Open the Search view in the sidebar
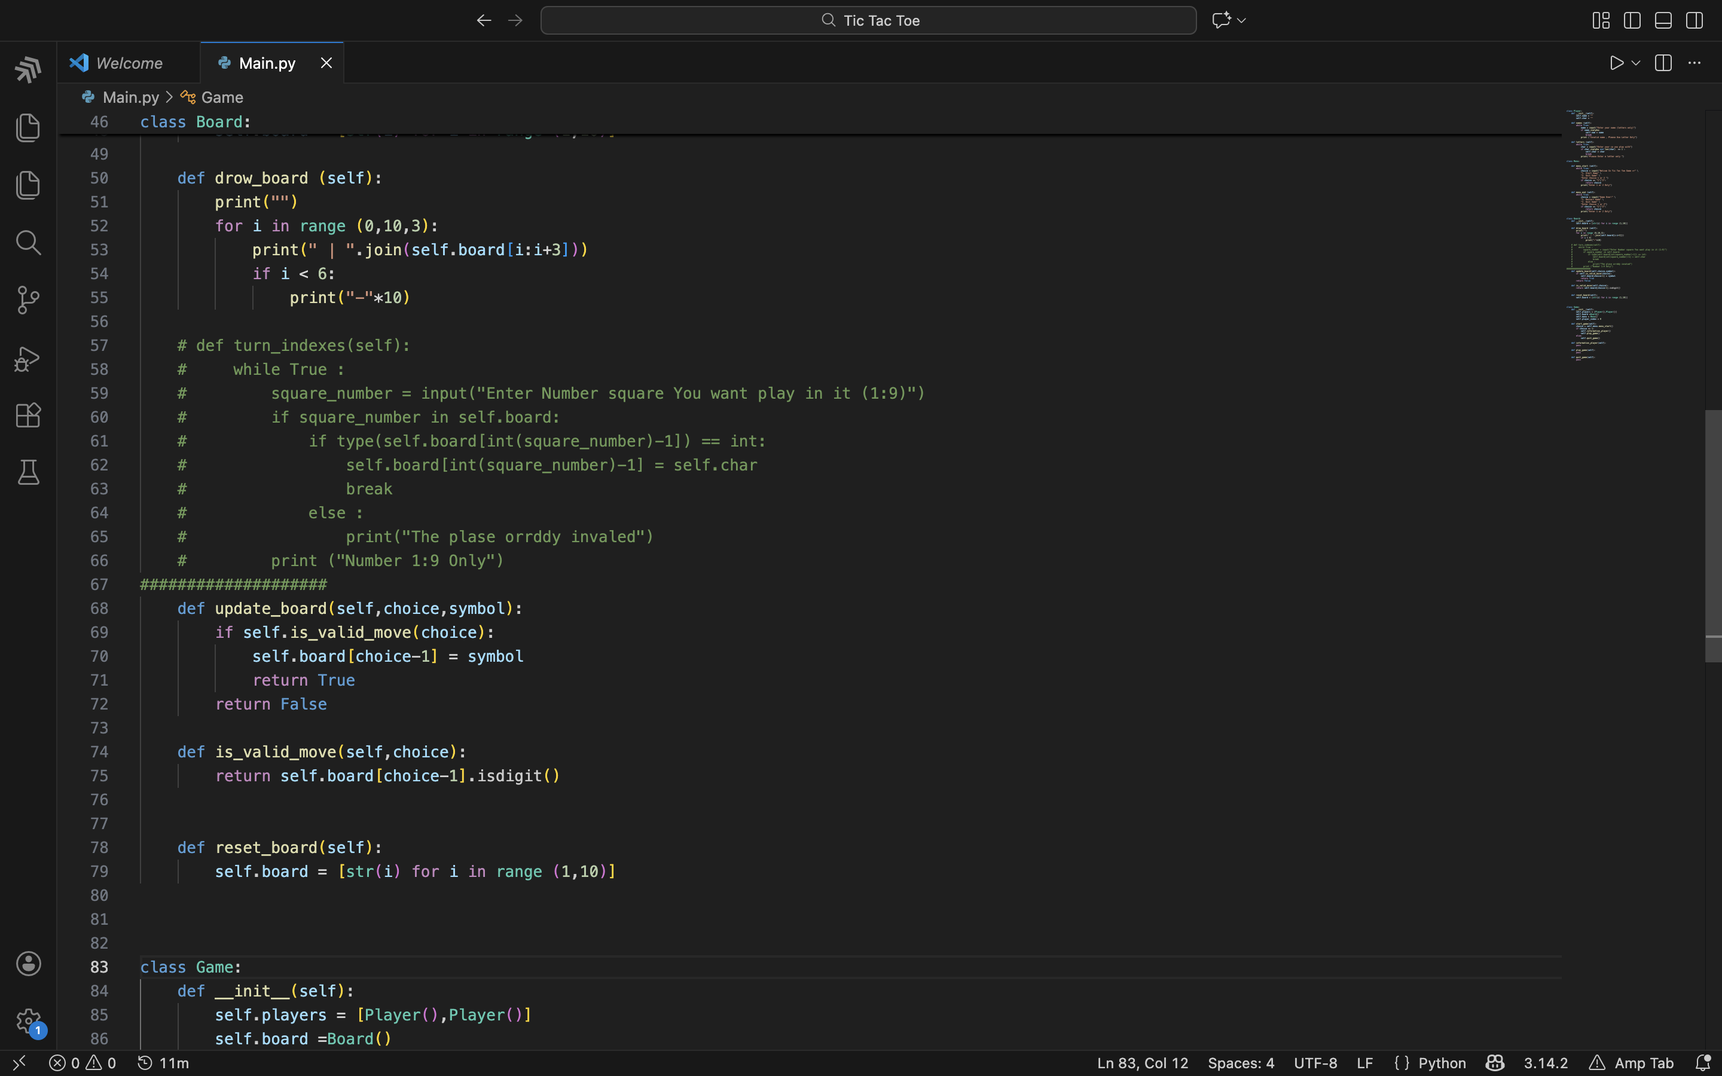Screen dimensions: 1722x1076 (29, 243)
